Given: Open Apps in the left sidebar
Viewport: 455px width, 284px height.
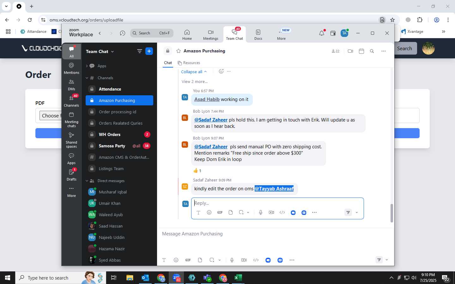Looking at the screenshot, I should 71,159.
